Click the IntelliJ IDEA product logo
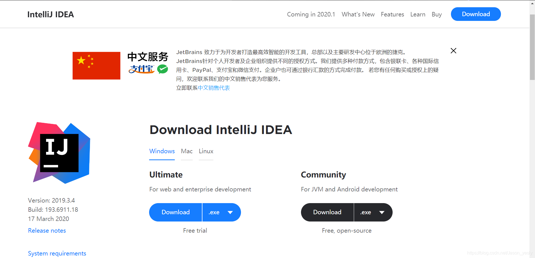 [59, 153]
